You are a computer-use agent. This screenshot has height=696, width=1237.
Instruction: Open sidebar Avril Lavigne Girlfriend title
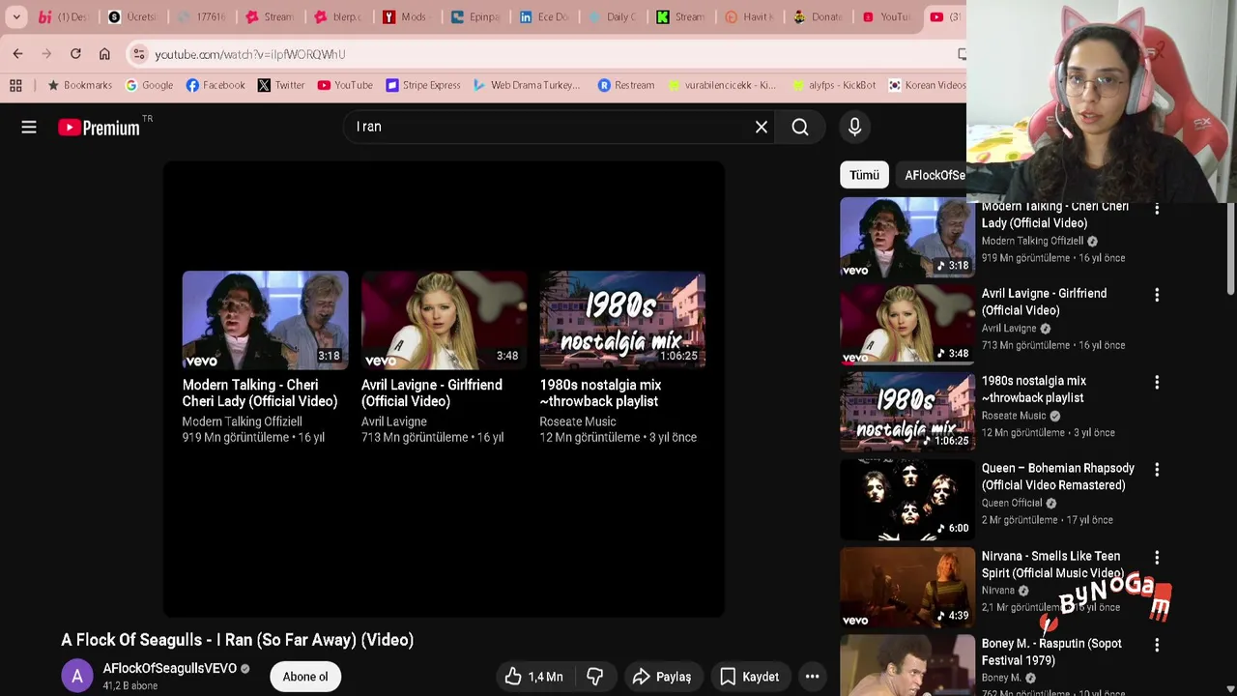click(x=1044, y=302)
